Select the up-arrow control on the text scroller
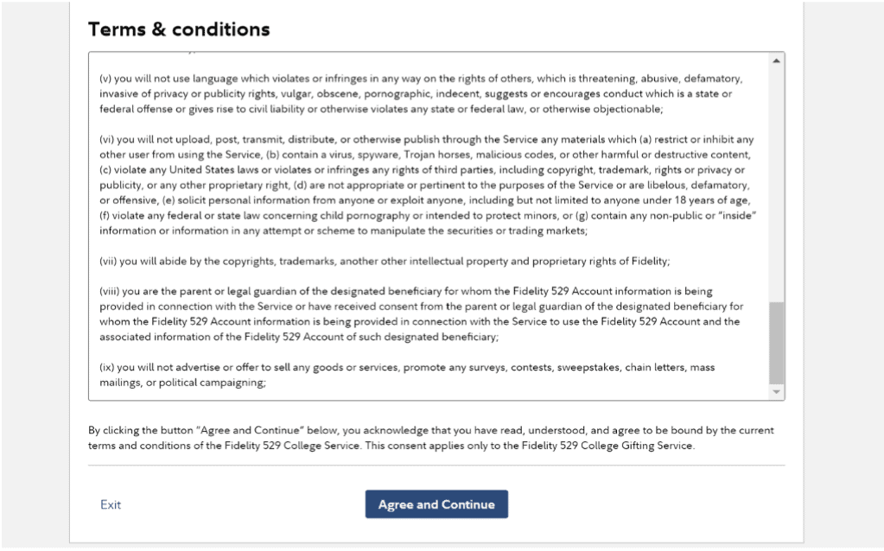The height and width of the screenshot is (551, 884). tap(777, 60)
